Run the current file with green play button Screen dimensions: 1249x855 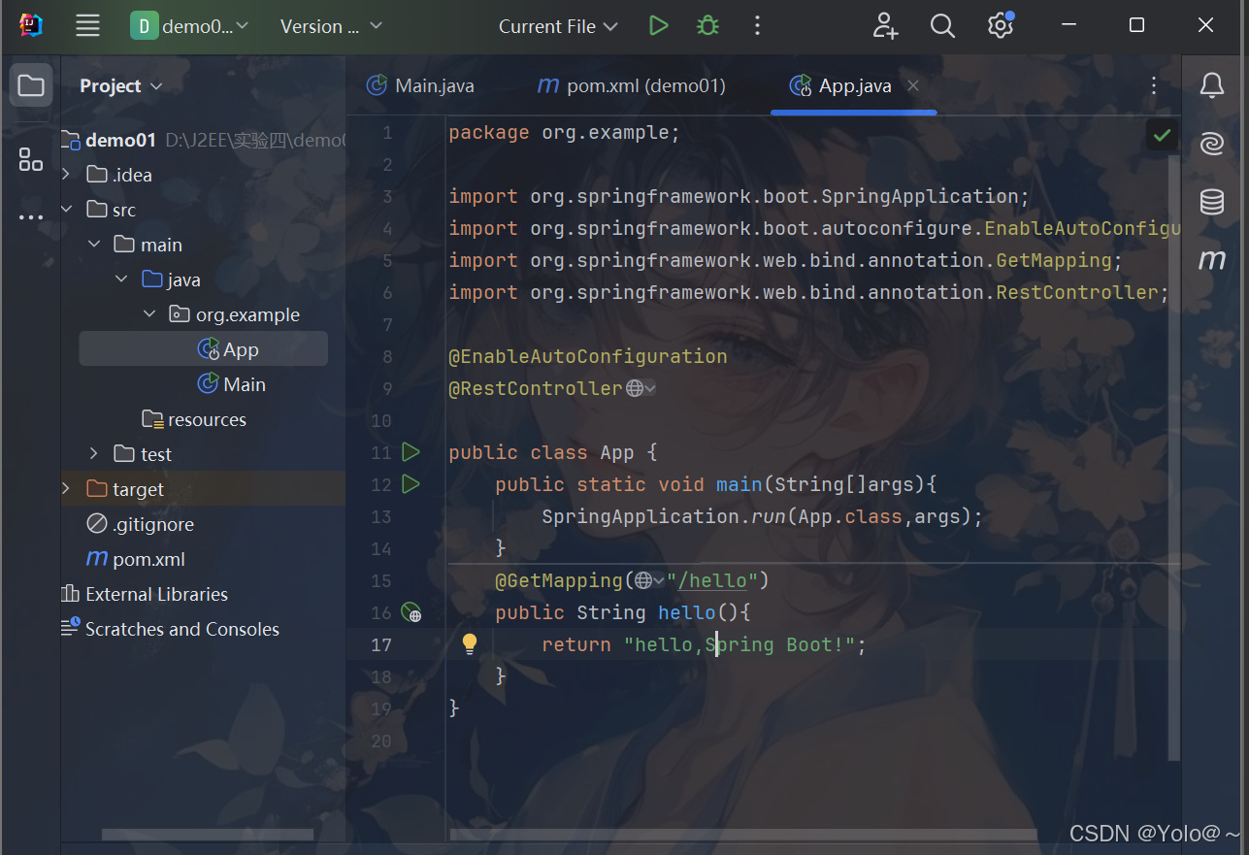click(659, 26)
